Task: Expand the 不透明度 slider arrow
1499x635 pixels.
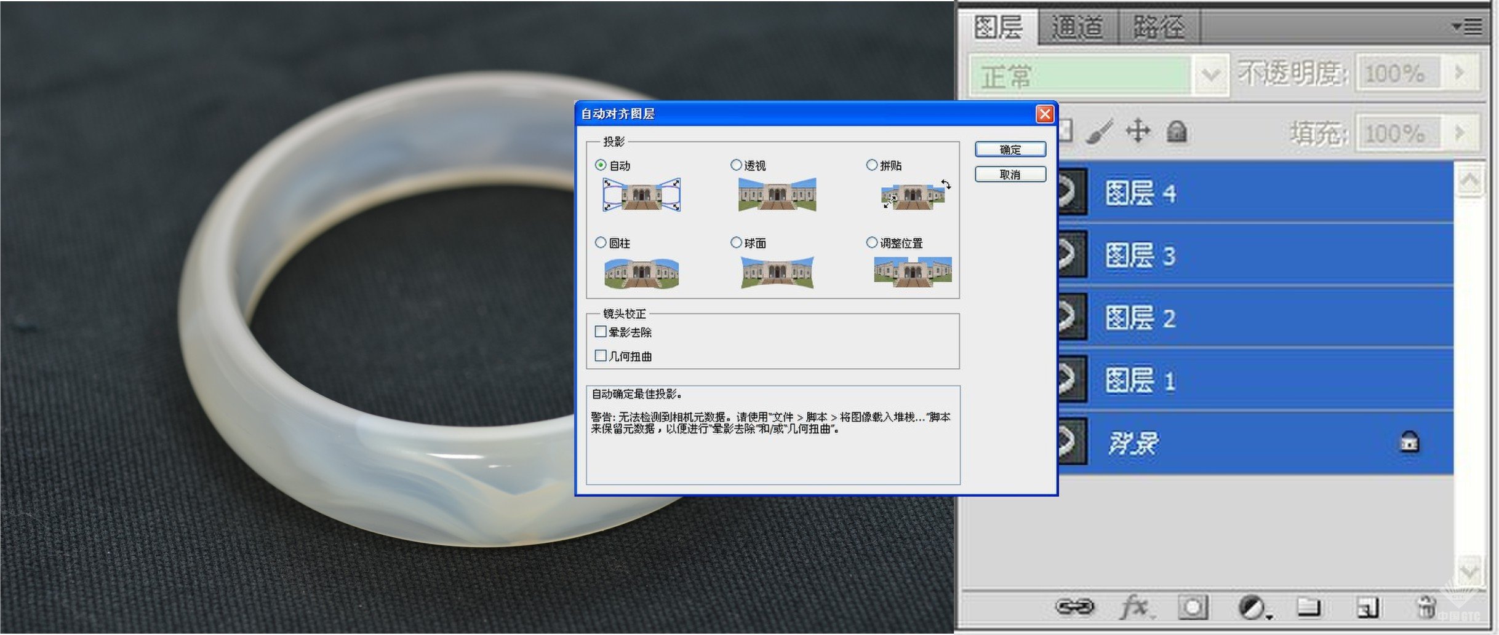Action: coord(1459,73)
